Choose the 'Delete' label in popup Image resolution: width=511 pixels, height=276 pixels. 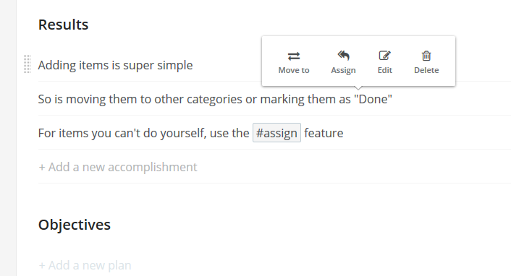(426, 70)
